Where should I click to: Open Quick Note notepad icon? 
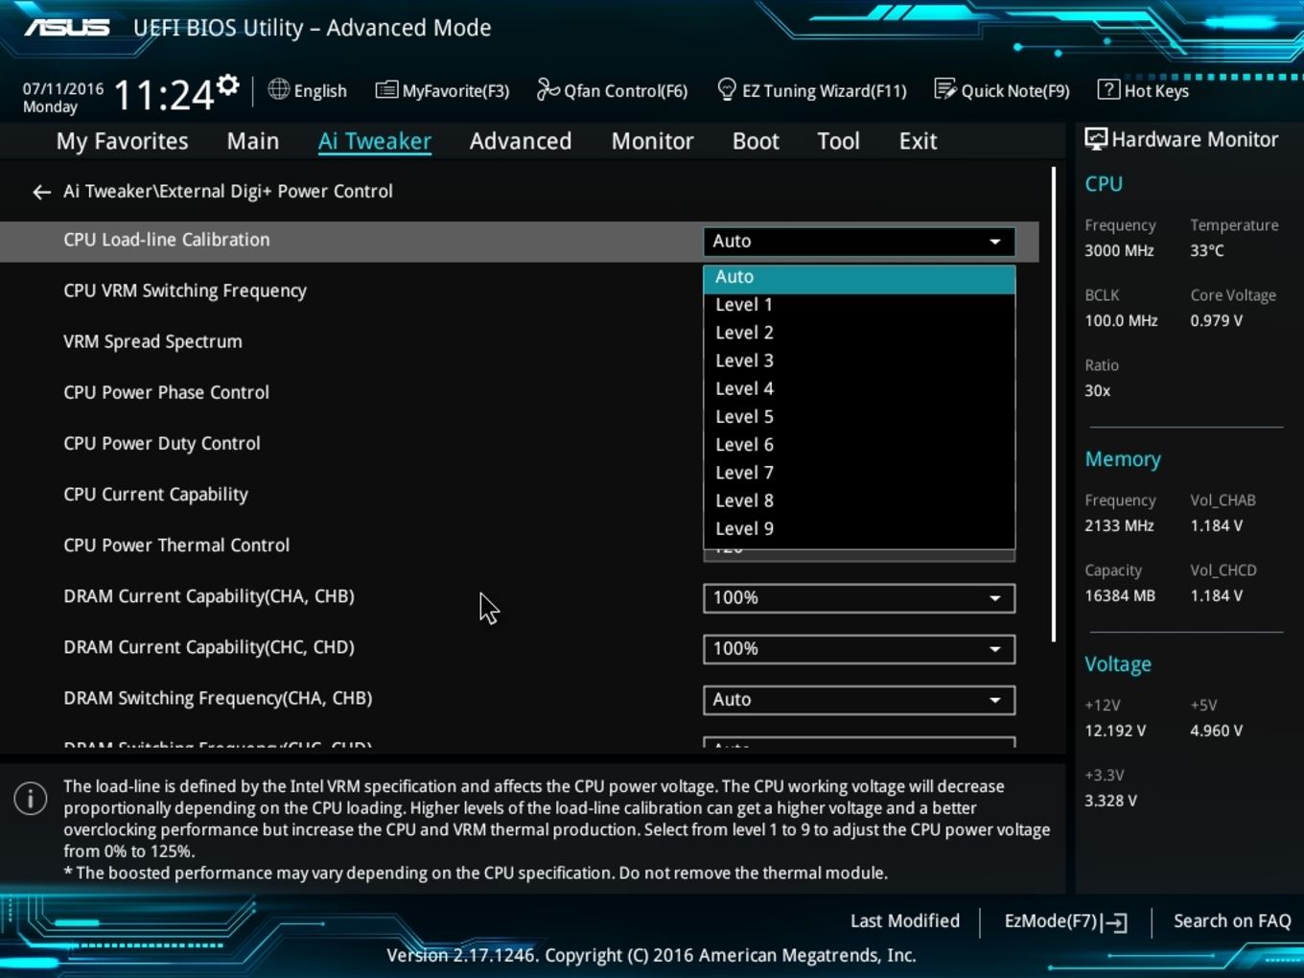point(945,89)
